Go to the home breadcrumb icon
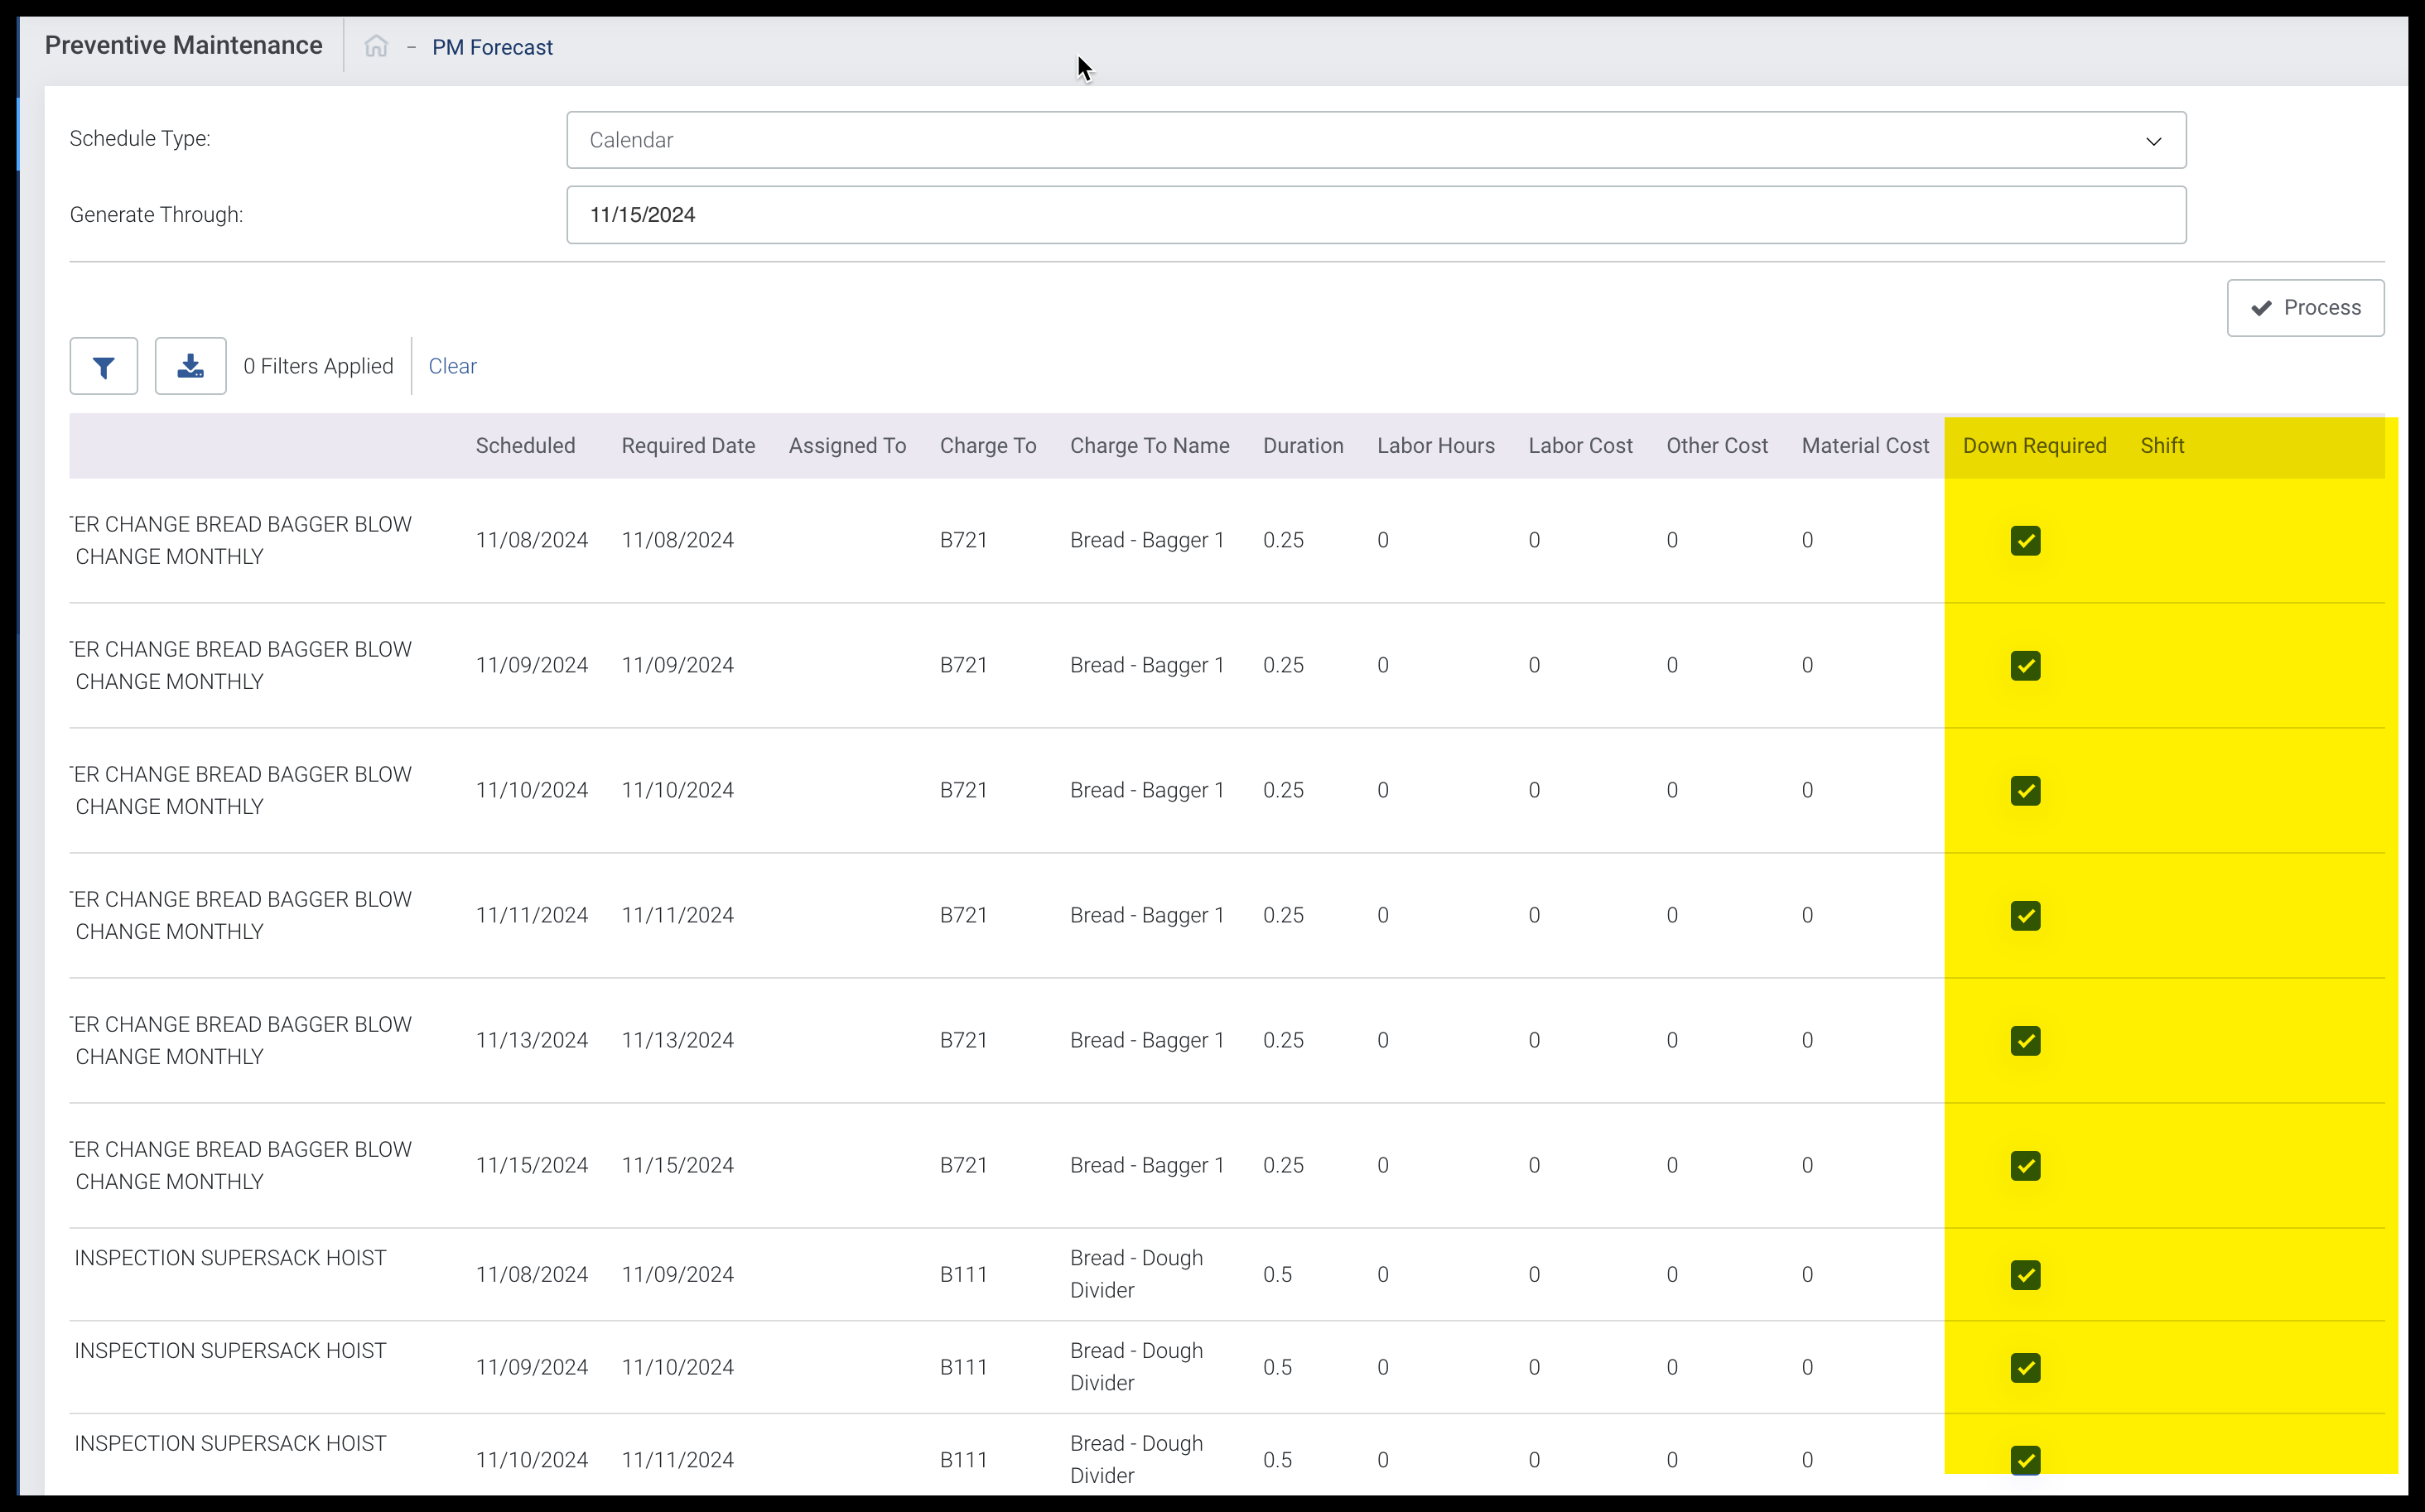Viewport: 2425px width, 1512px height. [x=376, y=47]
